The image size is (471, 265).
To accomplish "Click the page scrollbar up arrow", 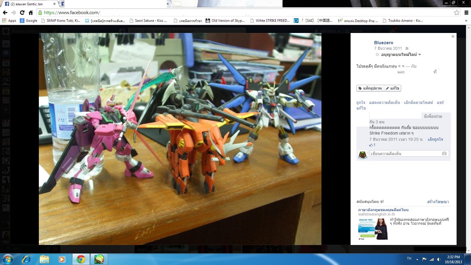I will click(469, 27).
